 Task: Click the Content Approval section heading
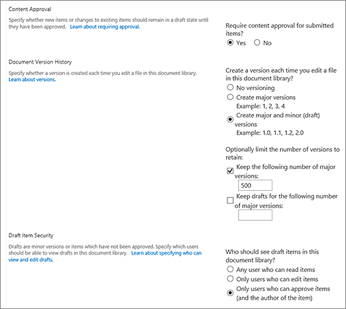coord(30,9)
